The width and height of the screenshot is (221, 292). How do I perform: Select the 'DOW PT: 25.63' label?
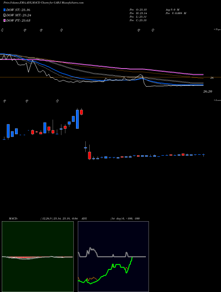(x=18, y=20)
